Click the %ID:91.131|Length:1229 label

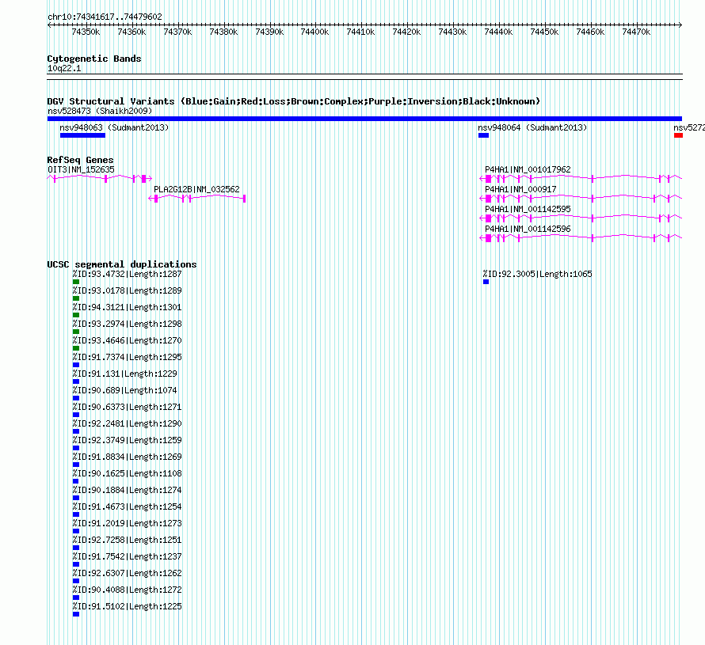pos(125,374)
